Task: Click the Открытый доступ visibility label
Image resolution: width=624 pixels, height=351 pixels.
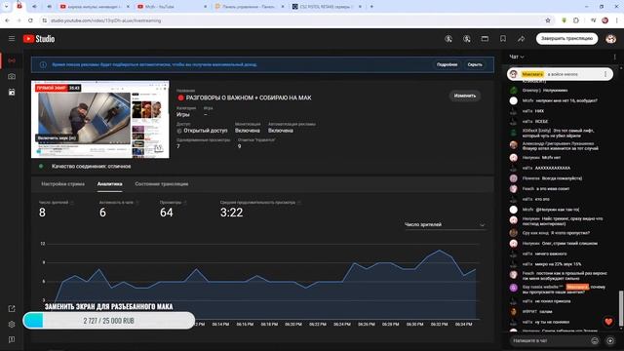Action: (206, 131)
